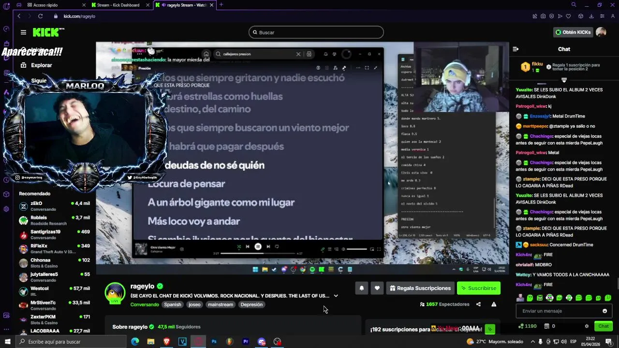Open browser send/flow arrow icon
The width and height of the screenshot is (619, 348).
560,16
